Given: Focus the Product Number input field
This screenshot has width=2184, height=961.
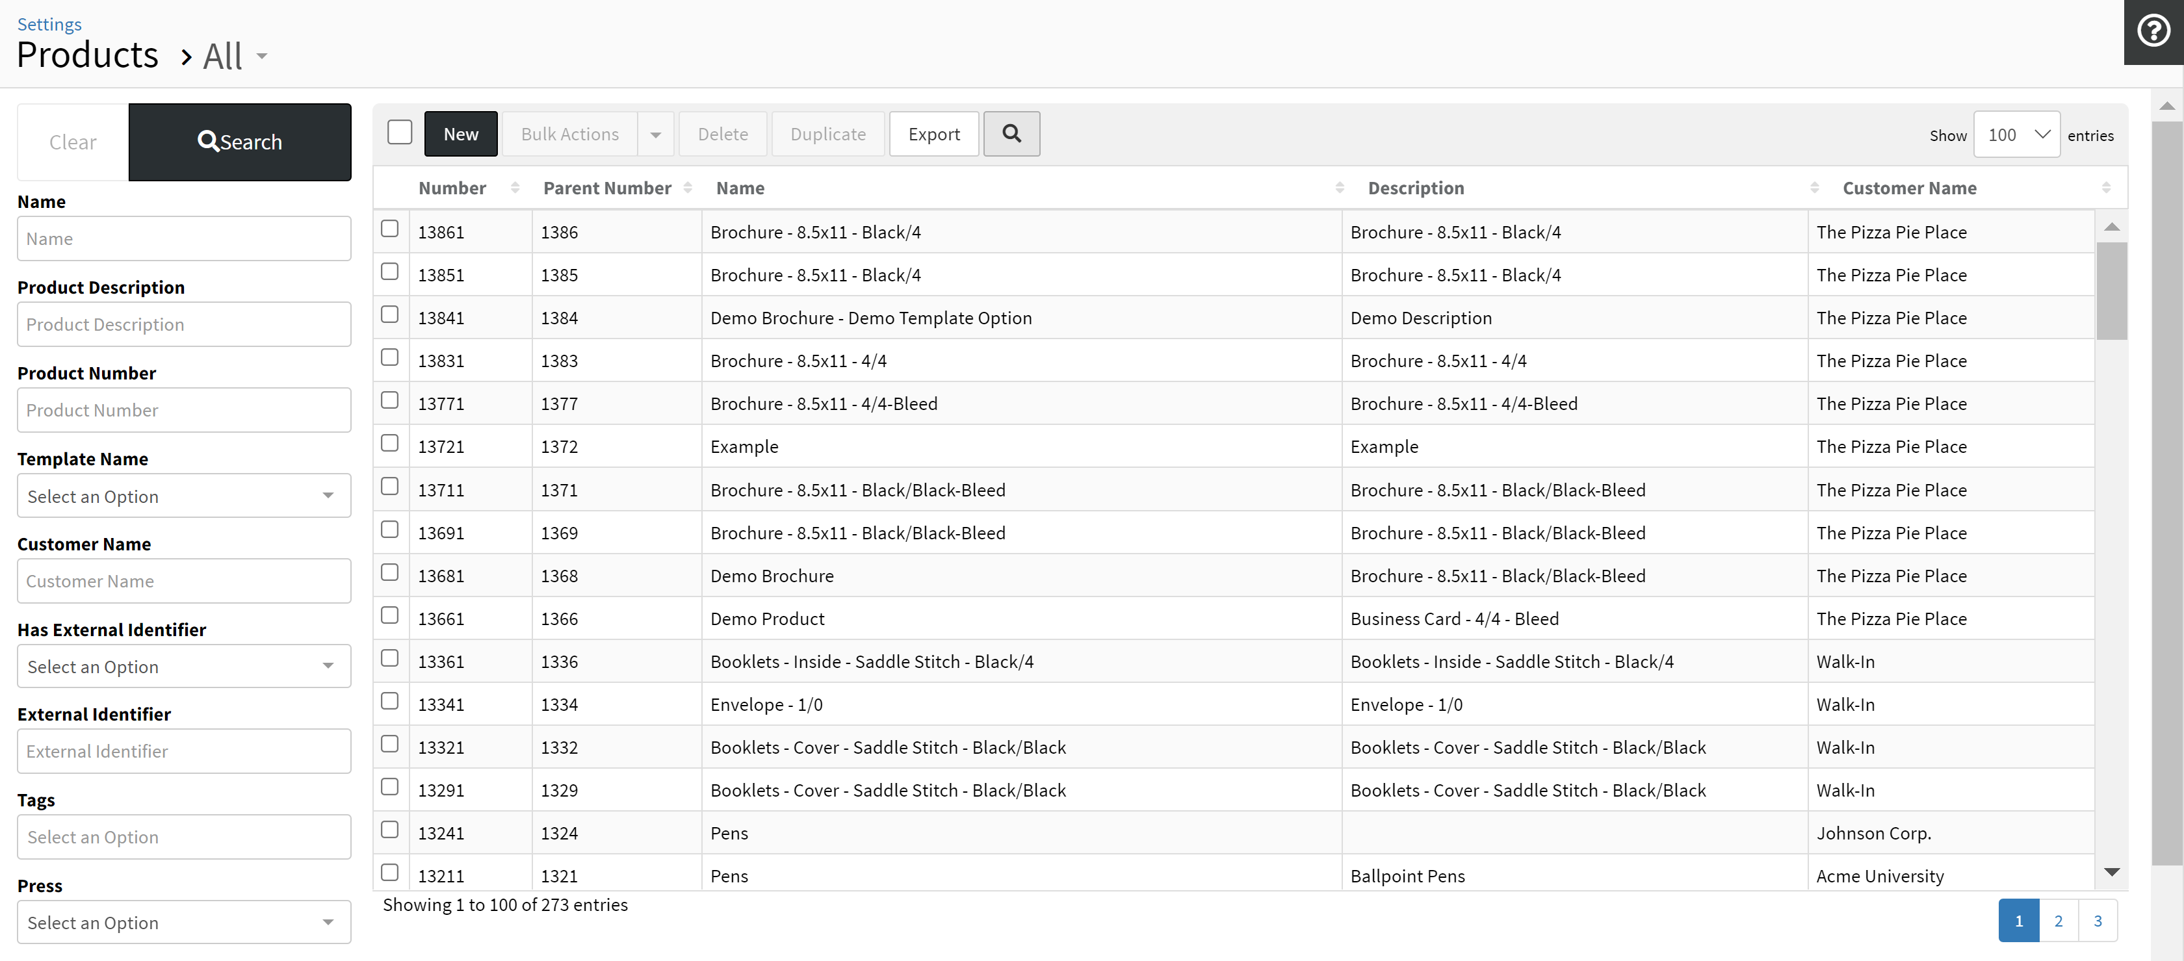Looking at the screenshot, I should click(184, 410).
